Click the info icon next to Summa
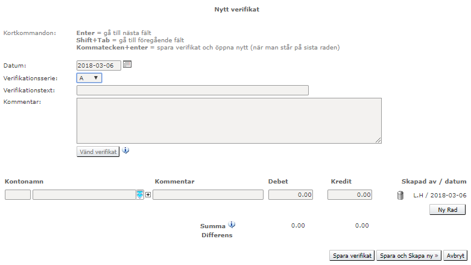 point(232,225)
